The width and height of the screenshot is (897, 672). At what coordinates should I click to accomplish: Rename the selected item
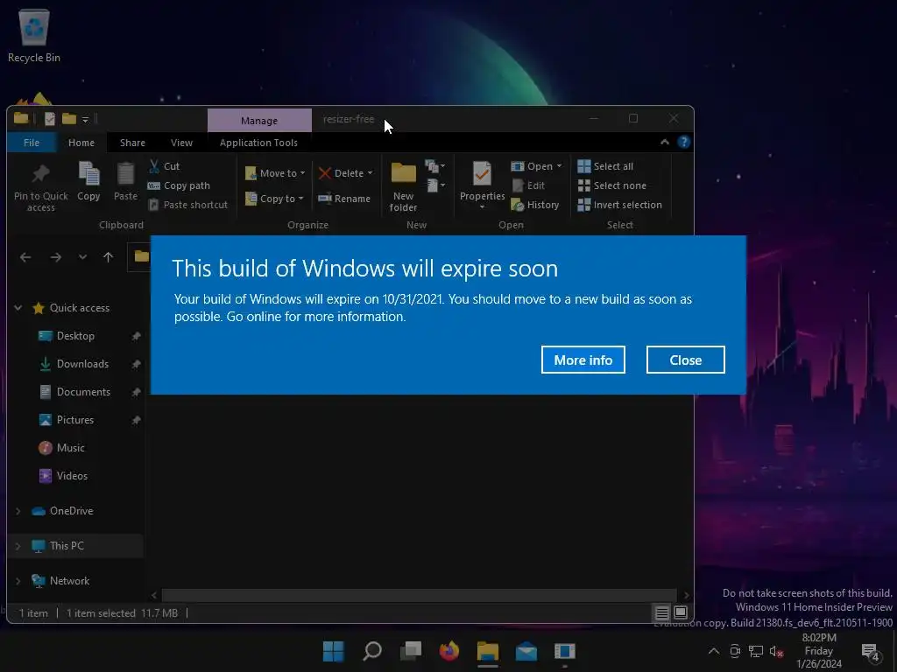(344, 199)
